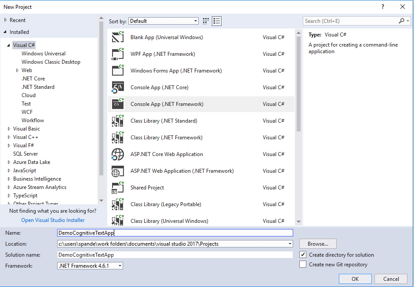
Task: Expand the Visual F# node
Action: pyautogui.click(x=9, y=145)
